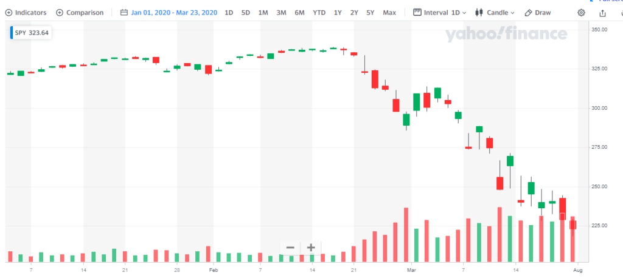The height and width of the screenshot is (278, 623).
Task: Click the 300.00 price axis label
Action: pyautogui.click(x=599, y=108)
